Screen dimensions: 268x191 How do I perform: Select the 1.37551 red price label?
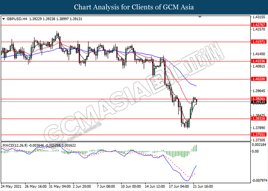pos(259,134)
